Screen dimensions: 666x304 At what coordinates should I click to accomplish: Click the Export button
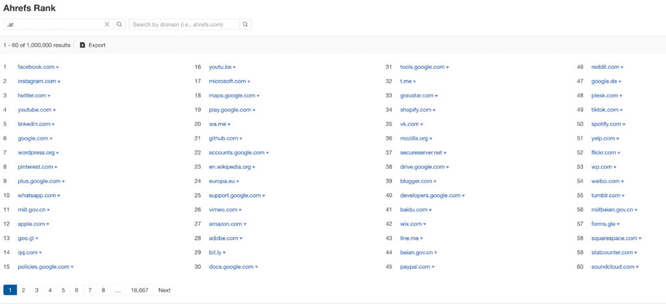point(92,45)
